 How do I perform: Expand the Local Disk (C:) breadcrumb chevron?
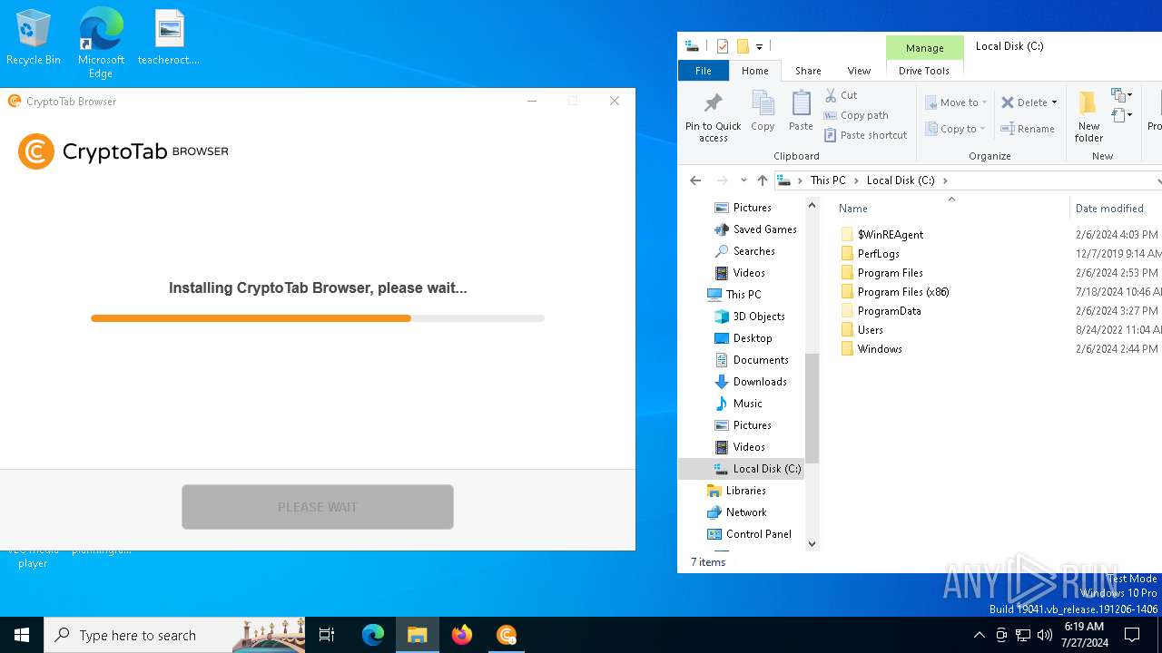pyautogui.click(x=945, y=180)
